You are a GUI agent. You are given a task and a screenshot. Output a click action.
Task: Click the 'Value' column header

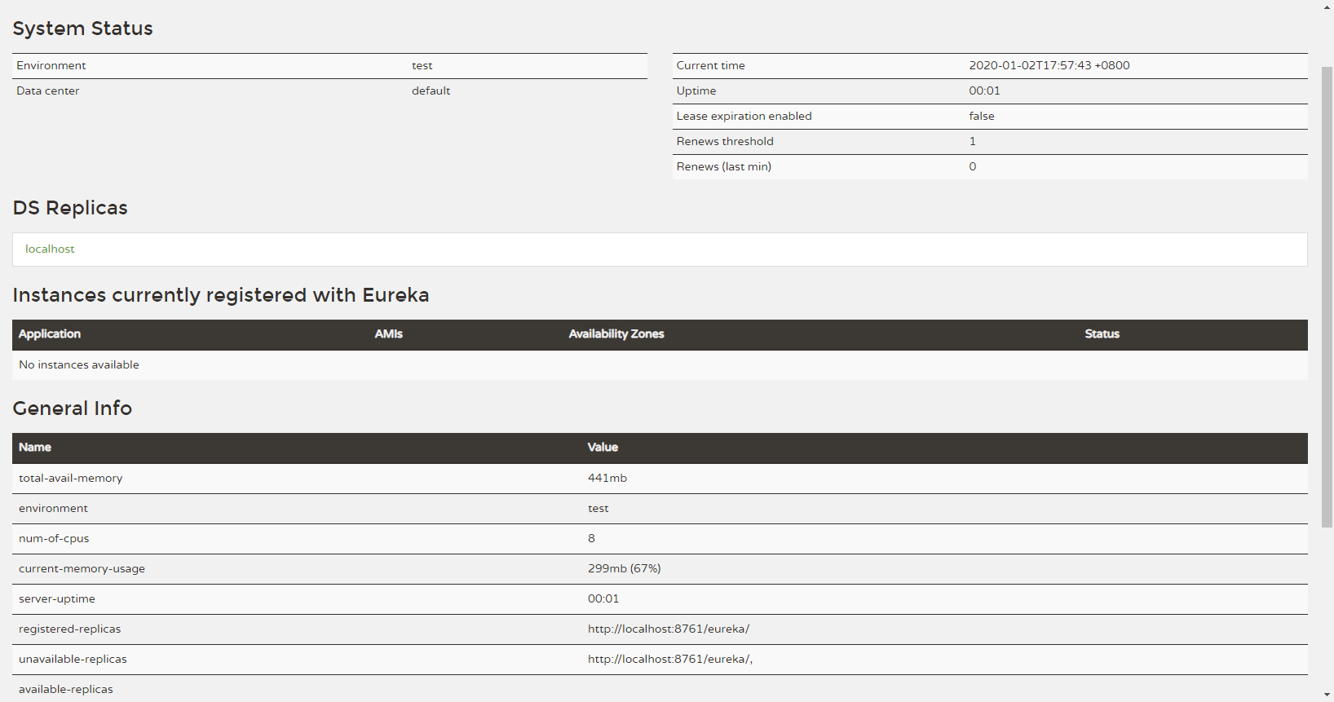pyautogui.click(x=603, y=448)
